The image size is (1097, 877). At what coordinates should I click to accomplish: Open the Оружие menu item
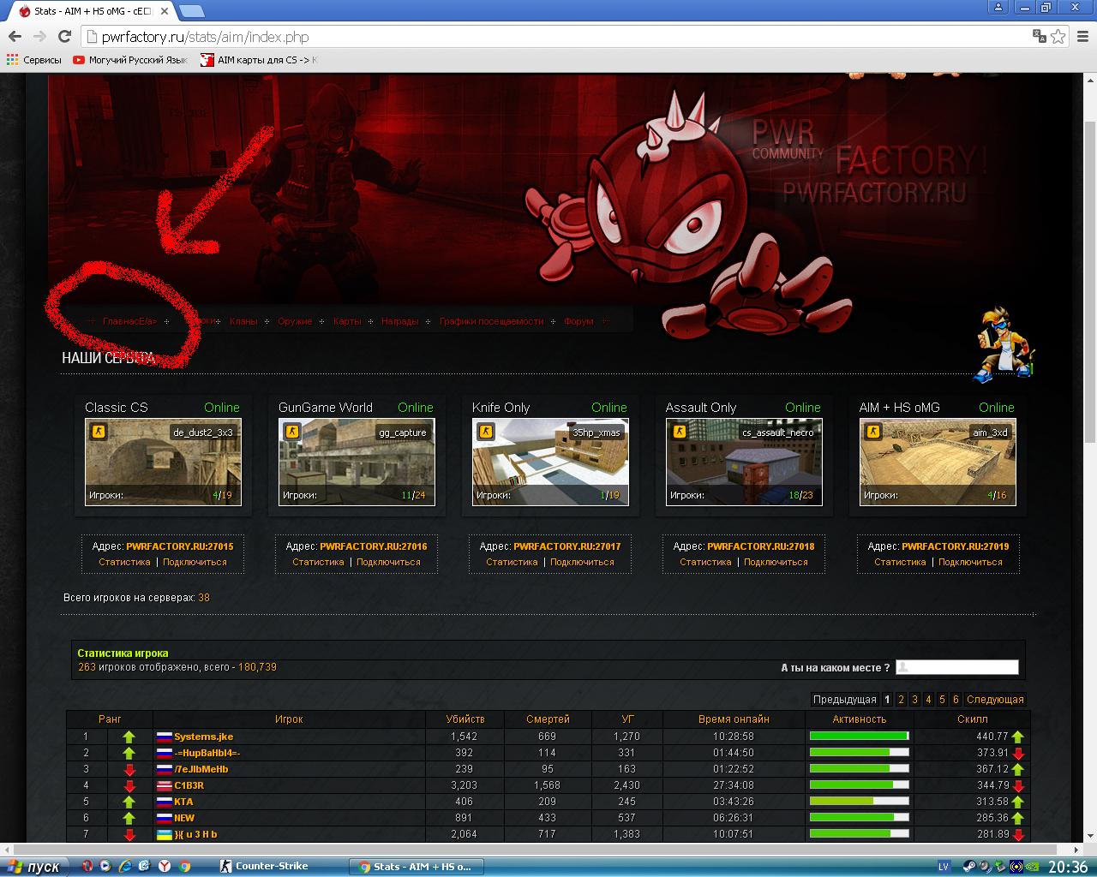[x=295, y=321]
